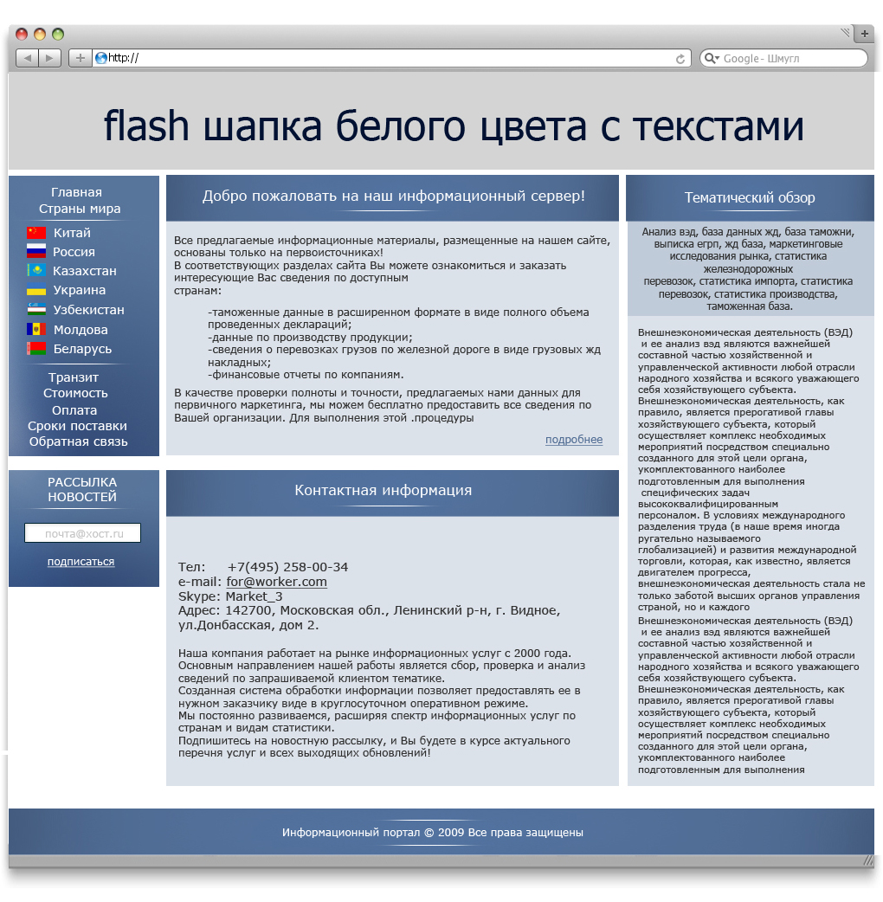Screen dimensions: 883x902
Task: Click the Uzbekistan flag icon
Action: click(x=36, y=310)
